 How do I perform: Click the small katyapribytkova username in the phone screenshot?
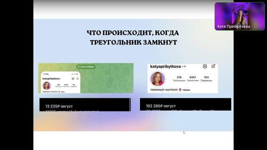coord(51,79)
